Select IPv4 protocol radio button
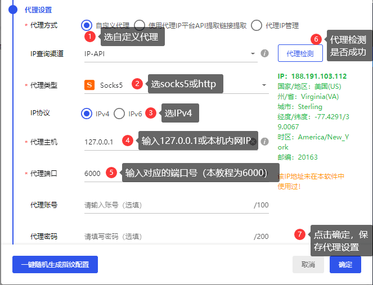 (x=87, y=114)
